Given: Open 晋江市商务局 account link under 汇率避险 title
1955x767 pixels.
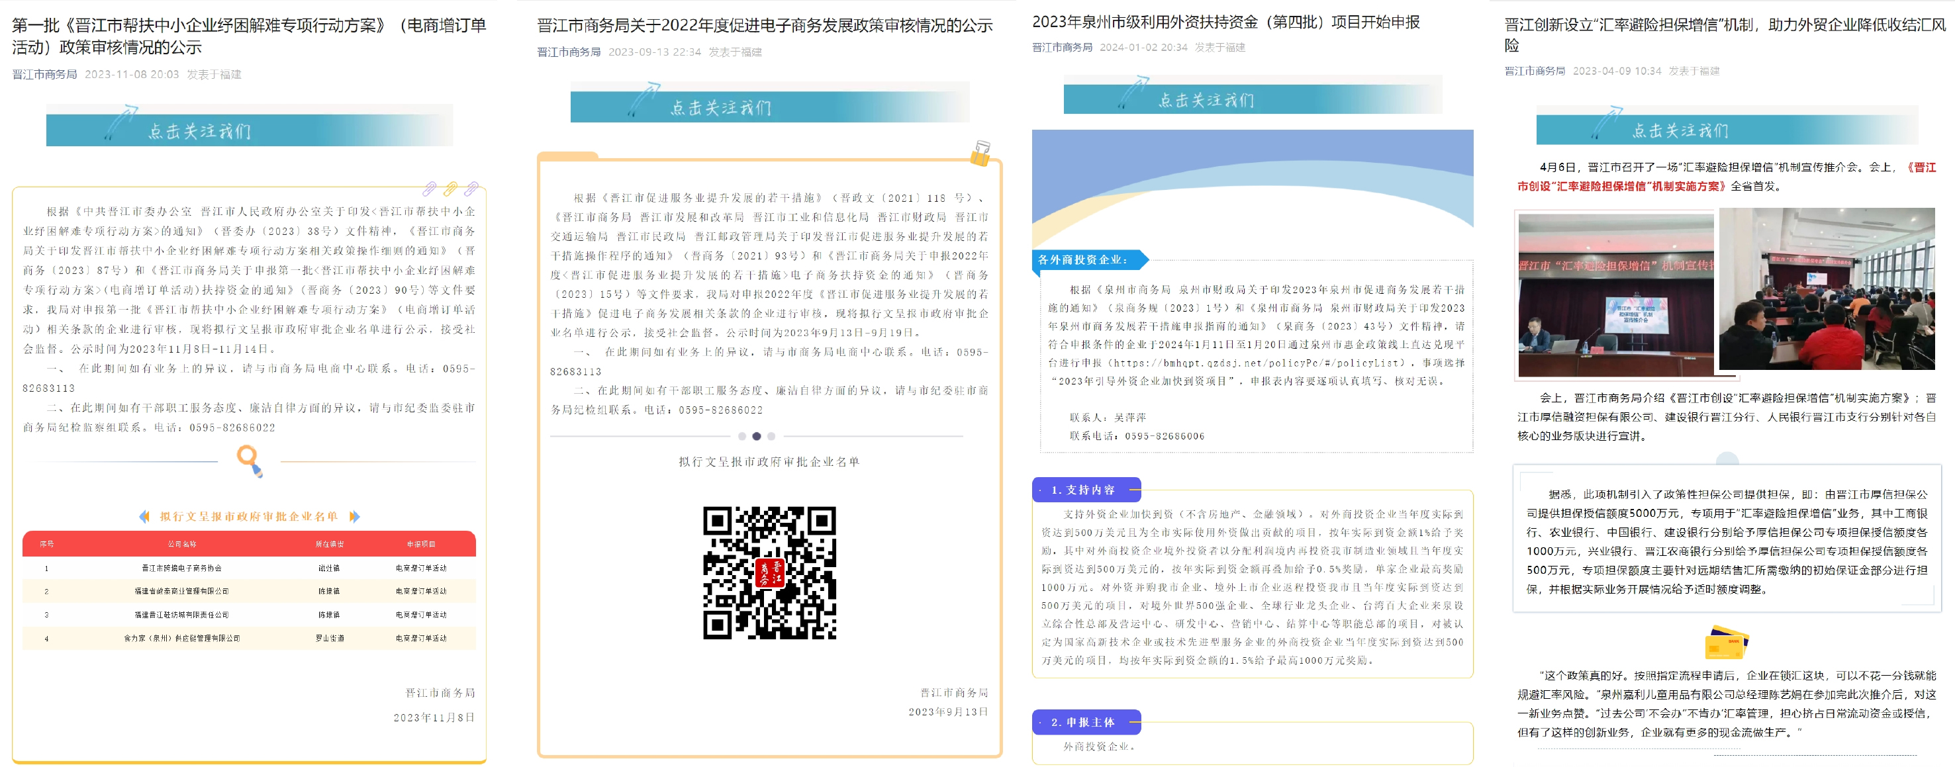Looking at the screenshot, I should pos(1534,71).
